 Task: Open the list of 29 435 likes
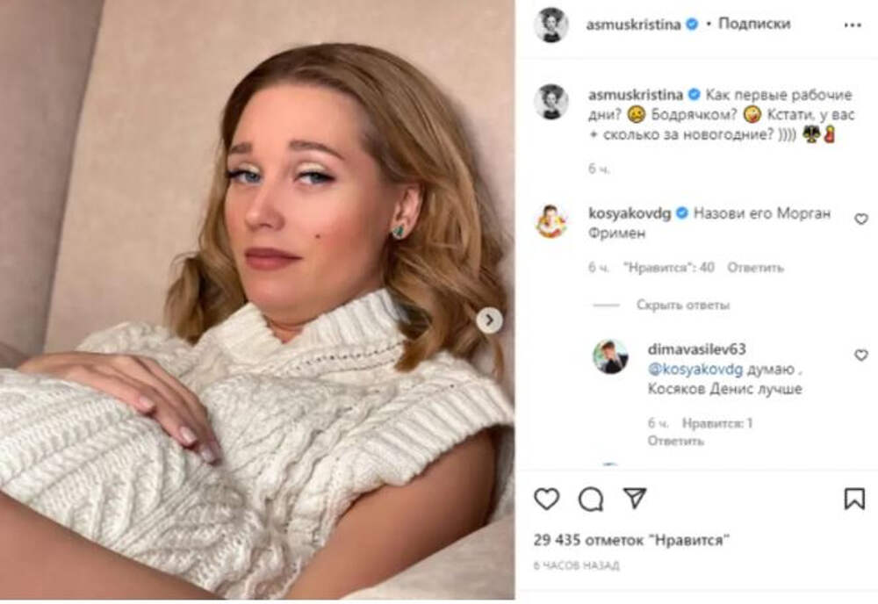(x=632, y=539)
